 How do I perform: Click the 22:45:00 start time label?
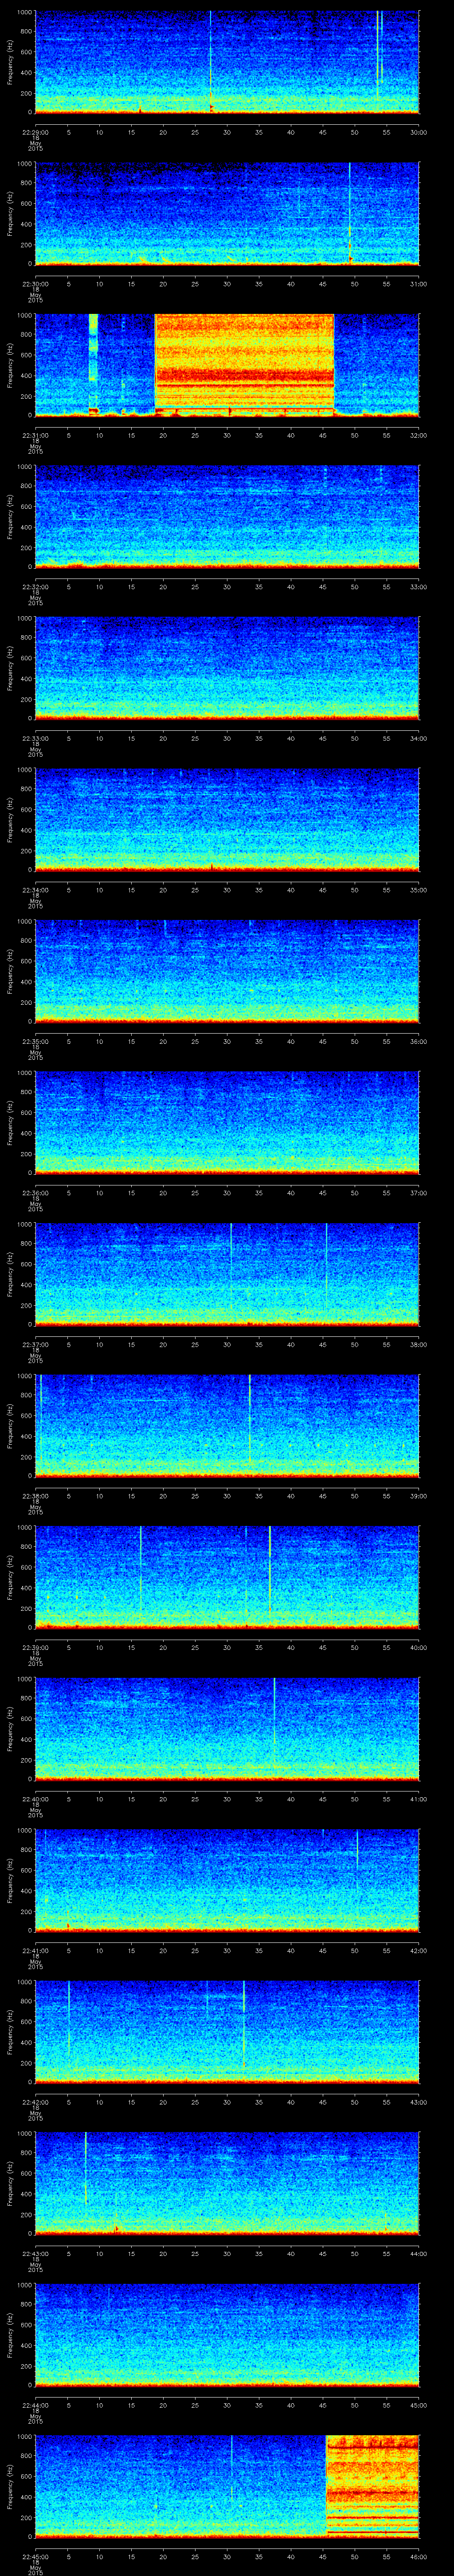pos(35,2556)
